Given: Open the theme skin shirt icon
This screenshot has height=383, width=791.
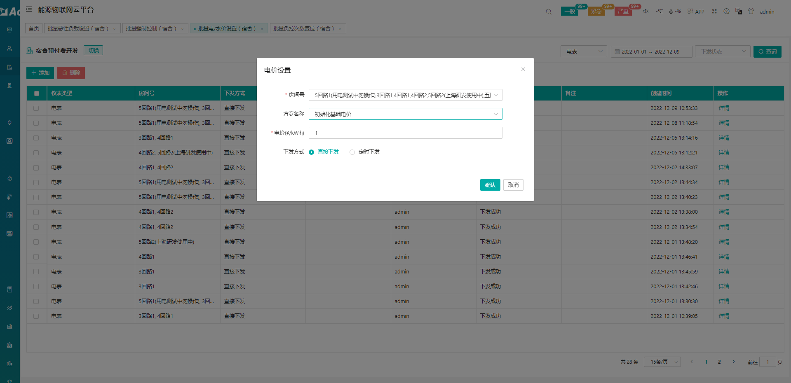Looking at the screenshot, I should (x=751, y=12).
